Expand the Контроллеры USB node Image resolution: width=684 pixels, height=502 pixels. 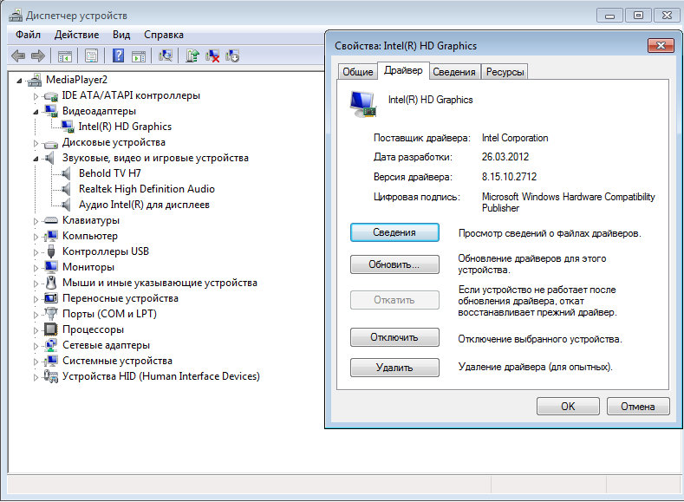36,251
